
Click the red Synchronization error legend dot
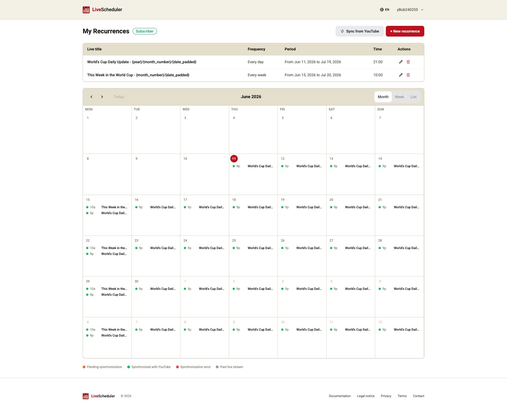pos(177,367)
